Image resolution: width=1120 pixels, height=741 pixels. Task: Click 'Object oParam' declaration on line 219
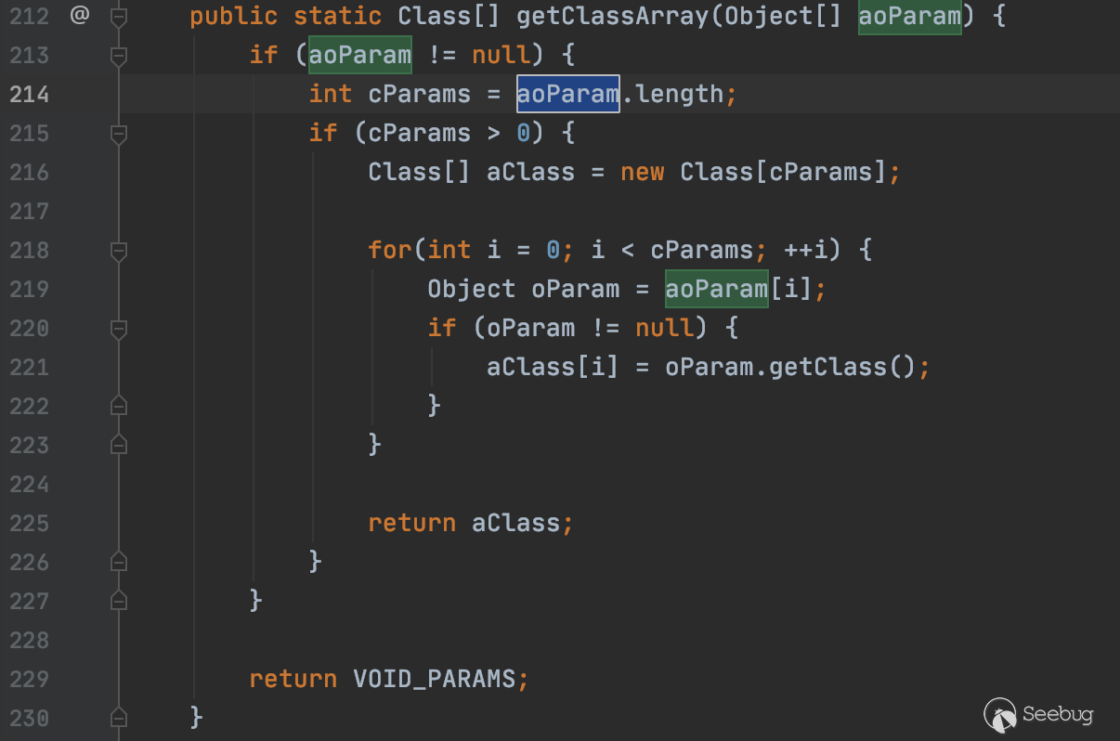pos(524,289)
